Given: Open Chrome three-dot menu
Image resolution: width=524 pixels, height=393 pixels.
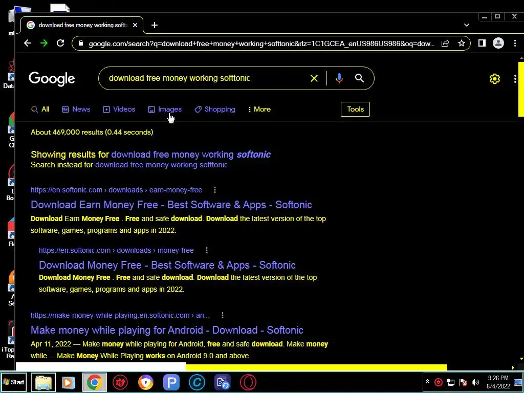Looking at the screenshot, I should coord(515,43).
